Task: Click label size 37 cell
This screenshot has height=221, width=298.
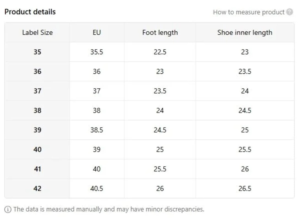Action: pyautogui.click(x=37, y=91)
